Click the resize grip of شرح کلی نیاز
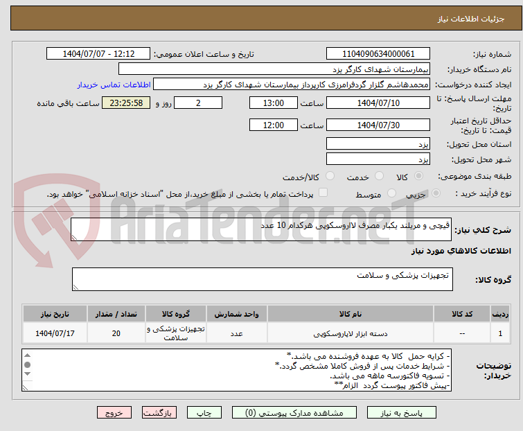This screenshot has width=523, height=431. (74, 237)
